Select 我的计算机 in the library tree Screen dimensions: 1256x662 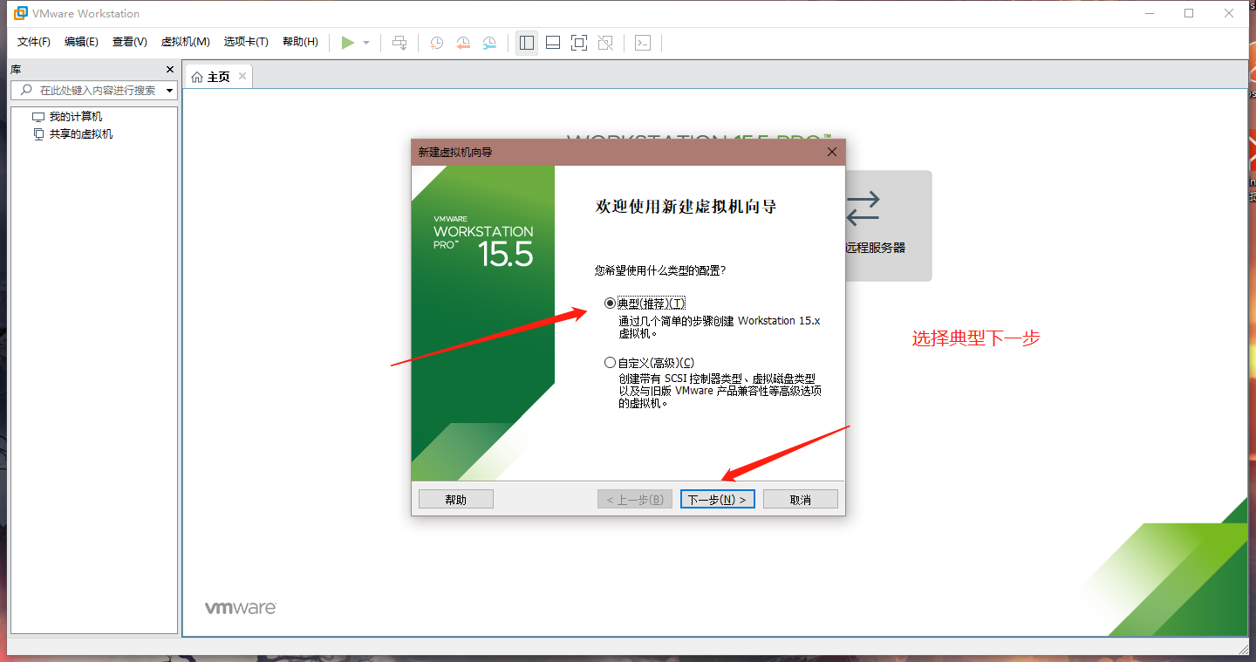[75, 117]
